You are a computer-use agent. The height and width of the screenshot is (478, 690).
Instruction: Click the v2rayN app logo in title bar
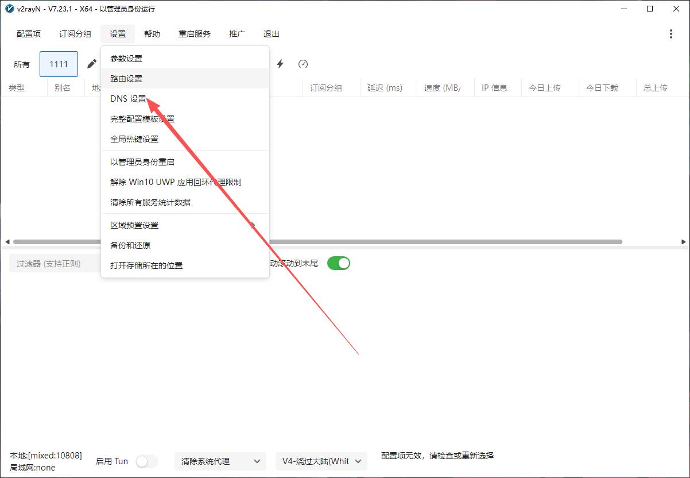[x=9, y=9]
